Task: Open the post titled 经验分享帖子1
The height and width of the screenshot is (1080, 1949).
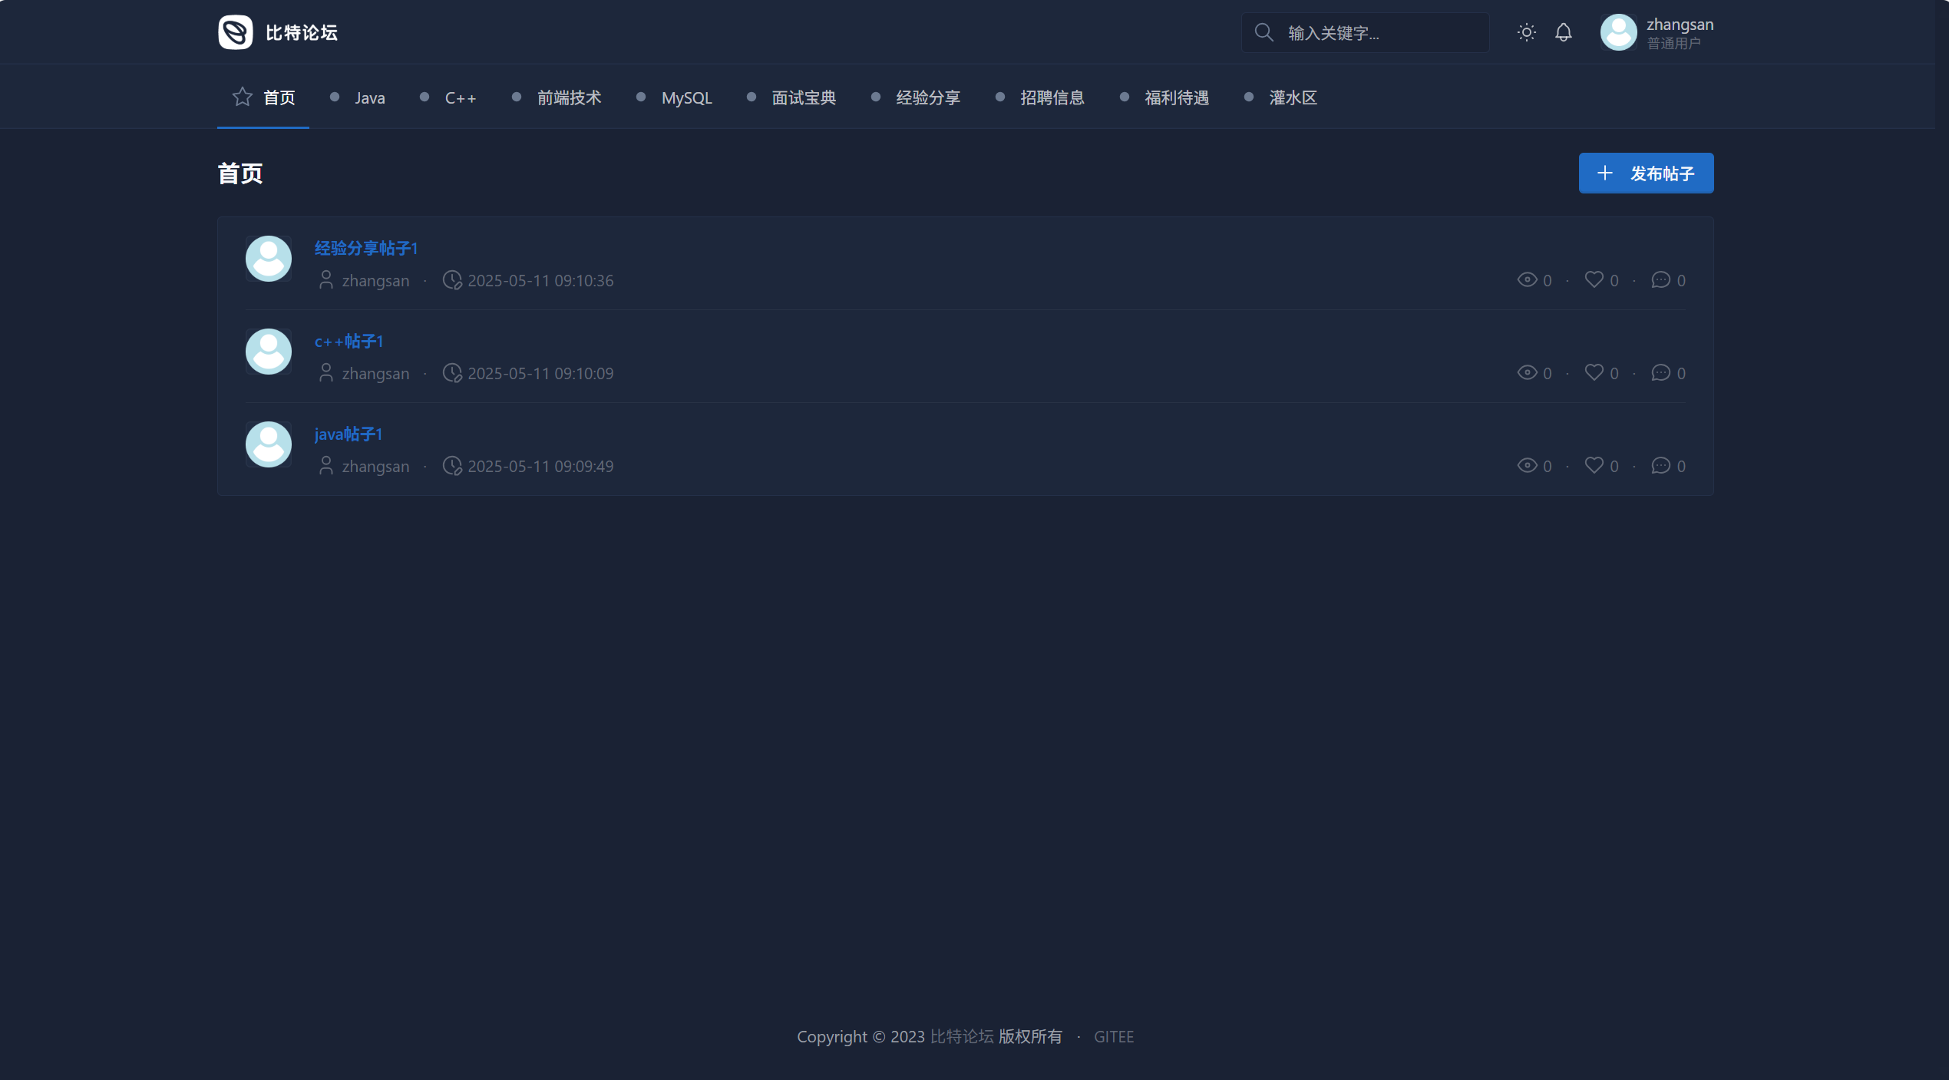Action: pos(366,248)
